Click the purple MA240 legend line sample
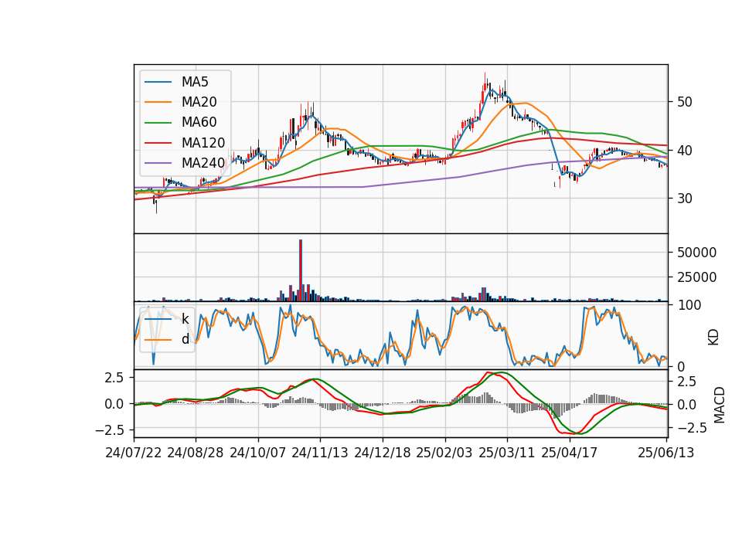Viewport: 742px width, 533px height. 158,163
